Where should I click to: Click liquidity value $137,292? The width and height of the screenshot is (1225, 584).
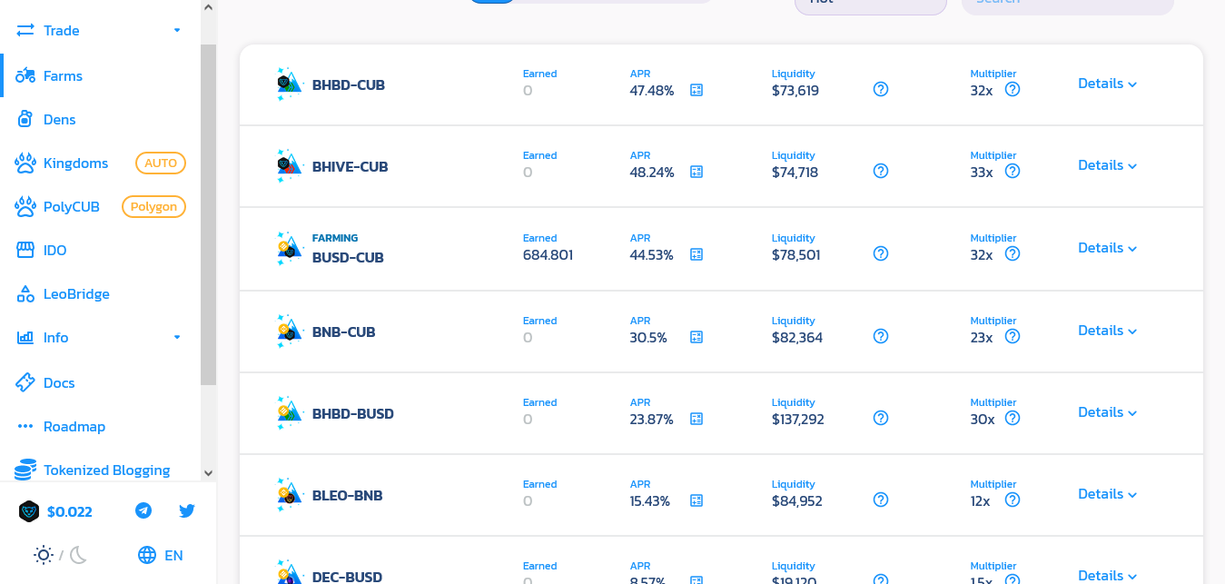tap(798, 420)
